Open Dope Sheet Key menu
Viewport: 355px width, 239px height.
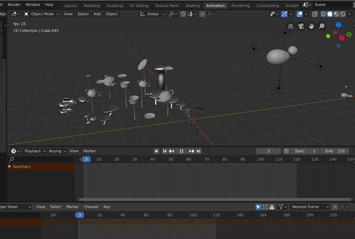coord(106,207)
